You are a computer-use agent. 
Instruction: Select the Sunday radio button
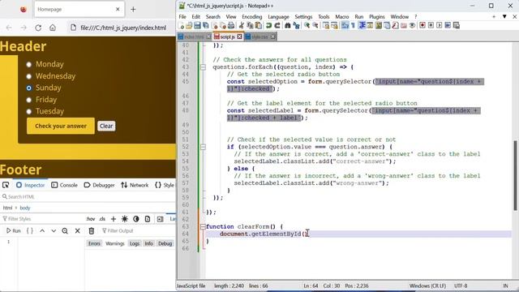click(x=29, y=88)
